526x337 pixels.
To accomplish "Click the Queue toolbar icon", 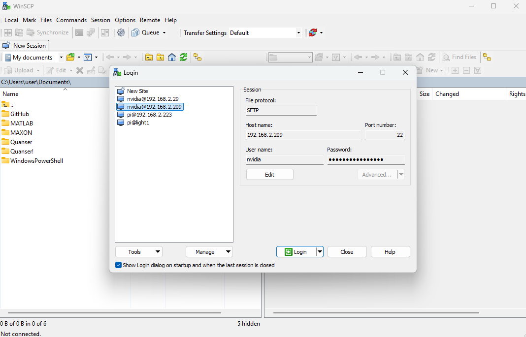I will pos(135,32).
